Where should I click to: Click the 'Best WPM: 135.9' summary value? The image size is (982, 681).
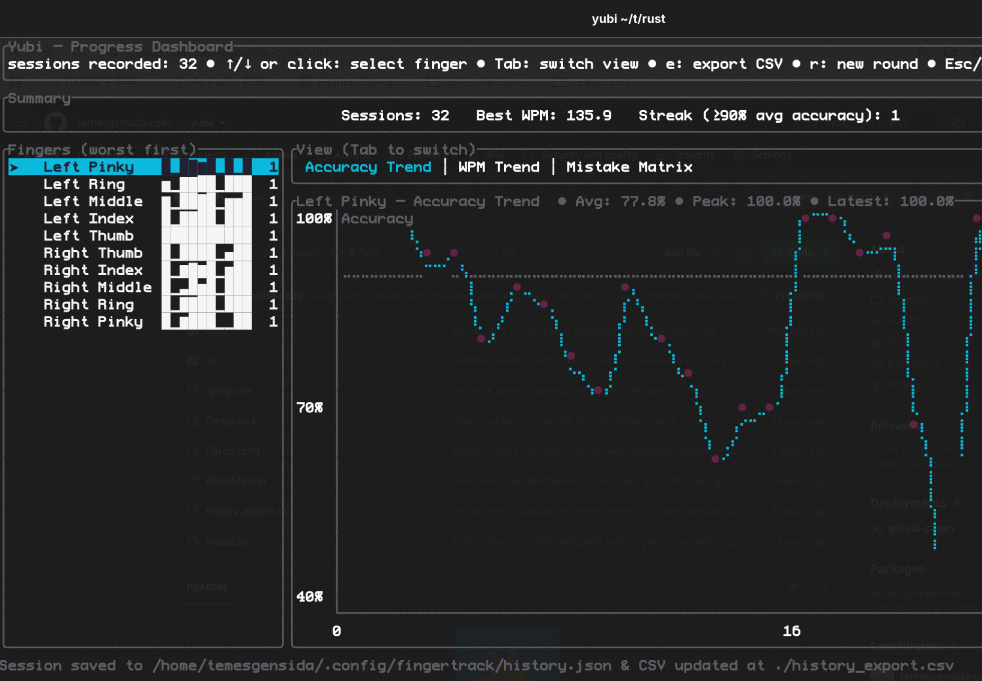pyautogui.click(x=543, y=115)
